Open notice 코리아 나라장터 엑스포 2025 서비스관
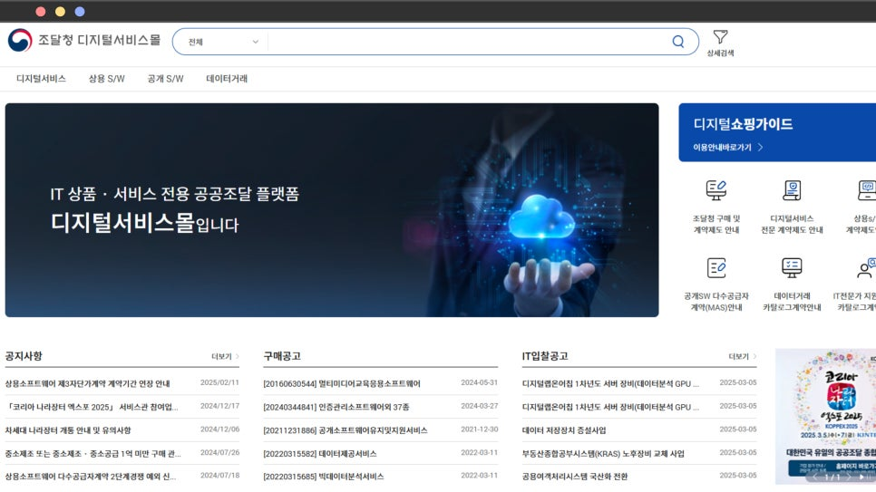Viewport: 876px width, 492px height. 92,407
